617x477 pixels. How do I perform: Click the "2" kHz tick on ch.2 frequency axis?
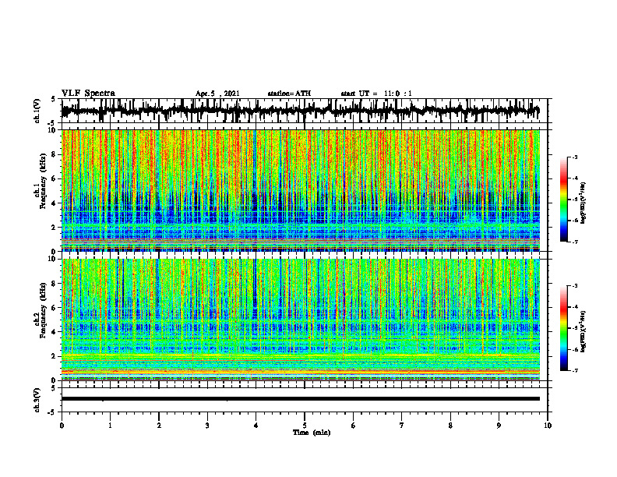(55, 356)
